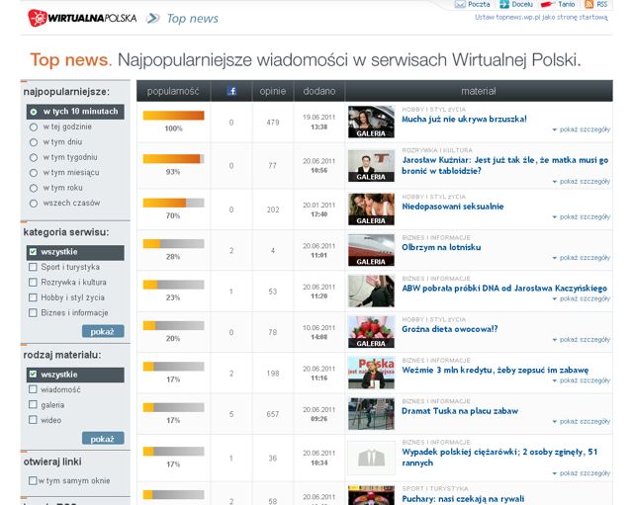The image size is (633, 505).
Task: Click the arrow icon before Top news
Action: (x=153, y=18)
